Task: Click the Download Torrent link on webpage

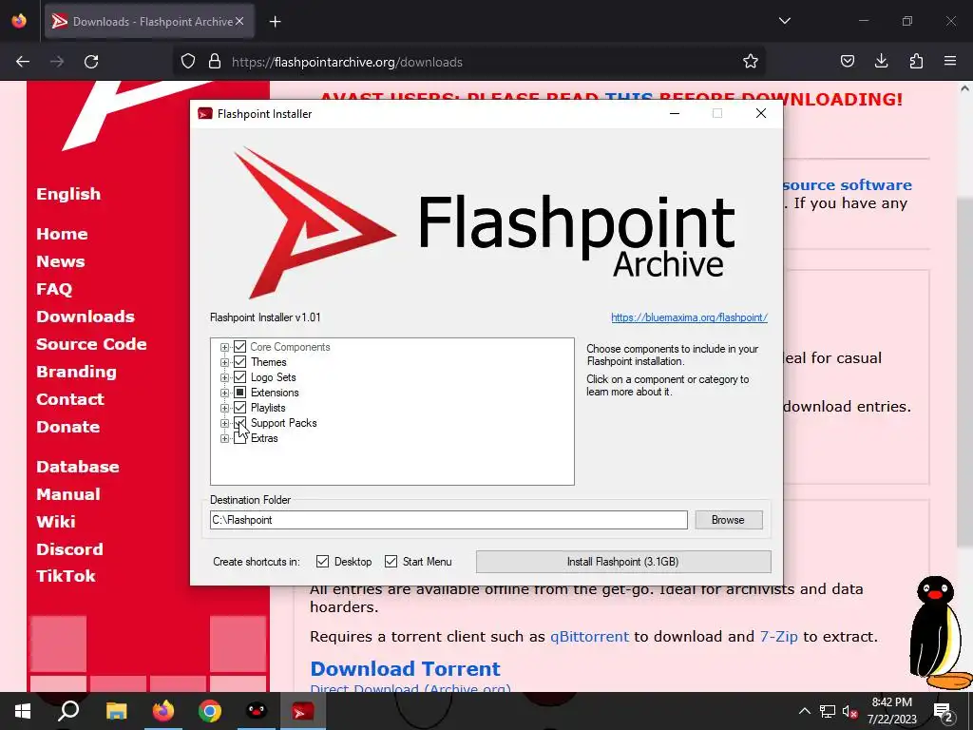Action: 405,669
